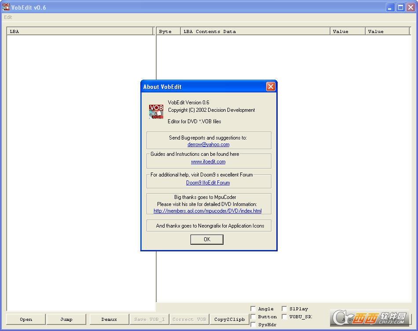Enable the Angle checkbox
Screen dimensions: 418x331
[x=253, y=309]
